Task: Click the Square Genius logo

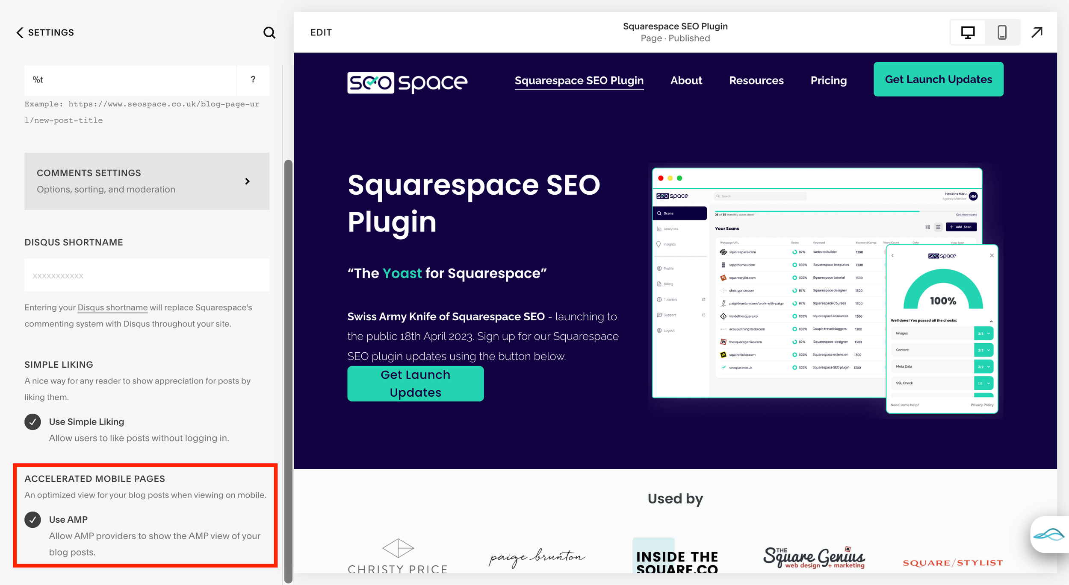Action: (x=814, y=557)
